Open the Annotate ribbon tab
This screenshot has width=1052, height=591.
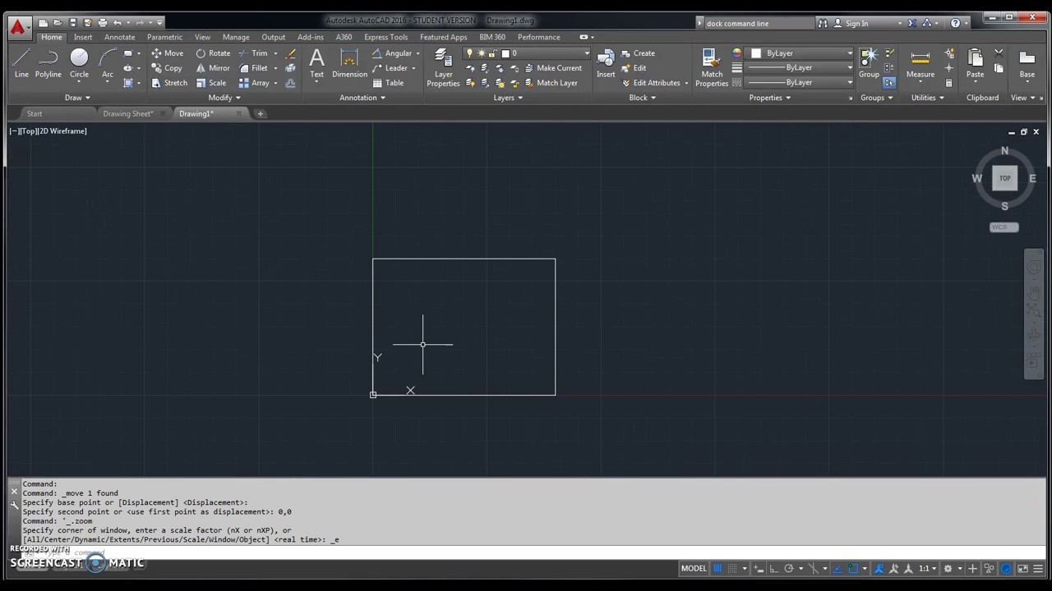tap(119, 37)
